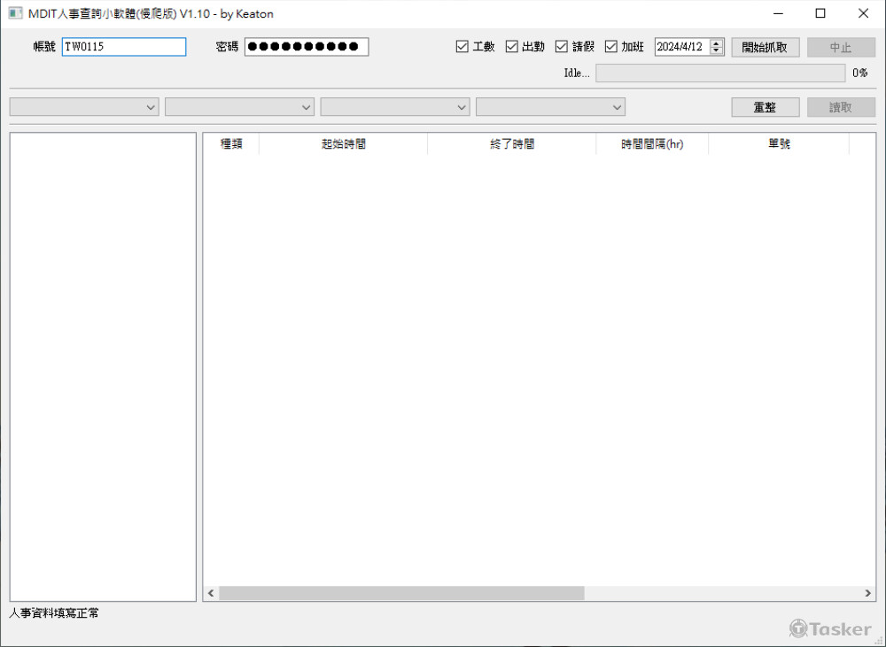Uncheck the 加班 option
The image size is (886, 647).
coord(611,47)
